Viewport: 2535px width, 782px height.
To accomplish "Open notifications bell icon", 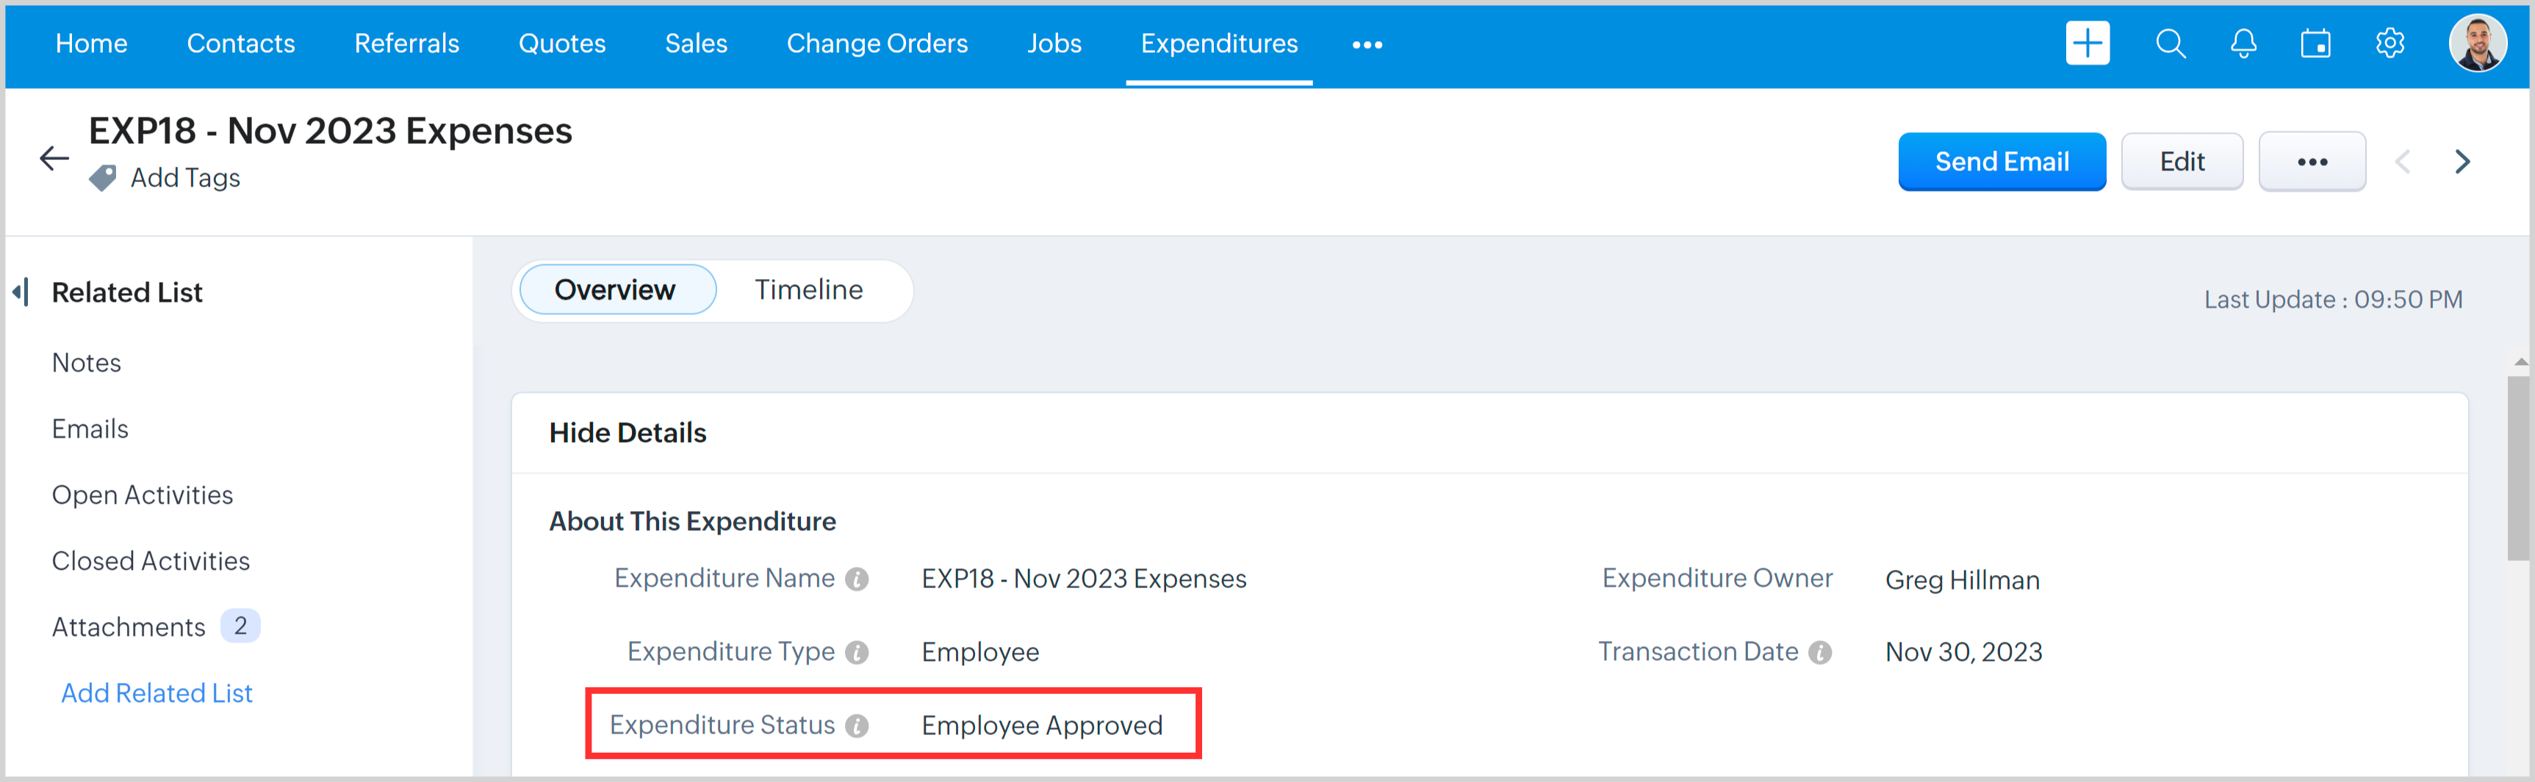I will pos(2243,43).
